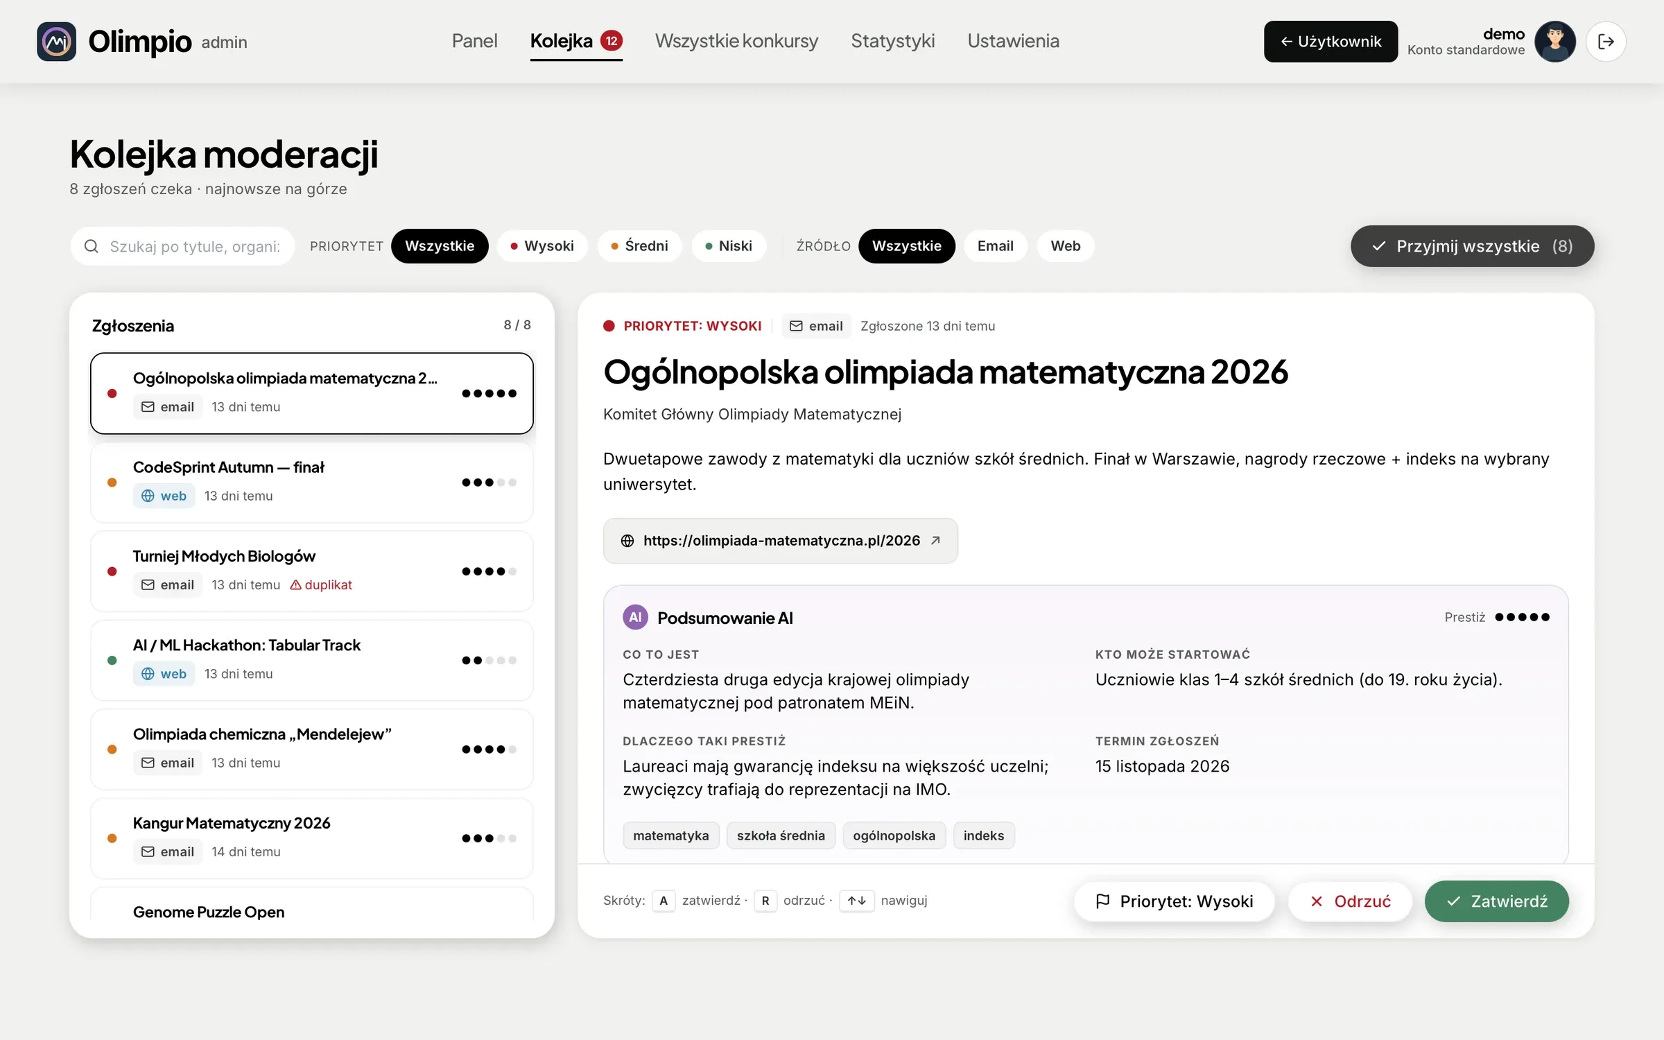Filter source by Email

click(x=996, y=246)
